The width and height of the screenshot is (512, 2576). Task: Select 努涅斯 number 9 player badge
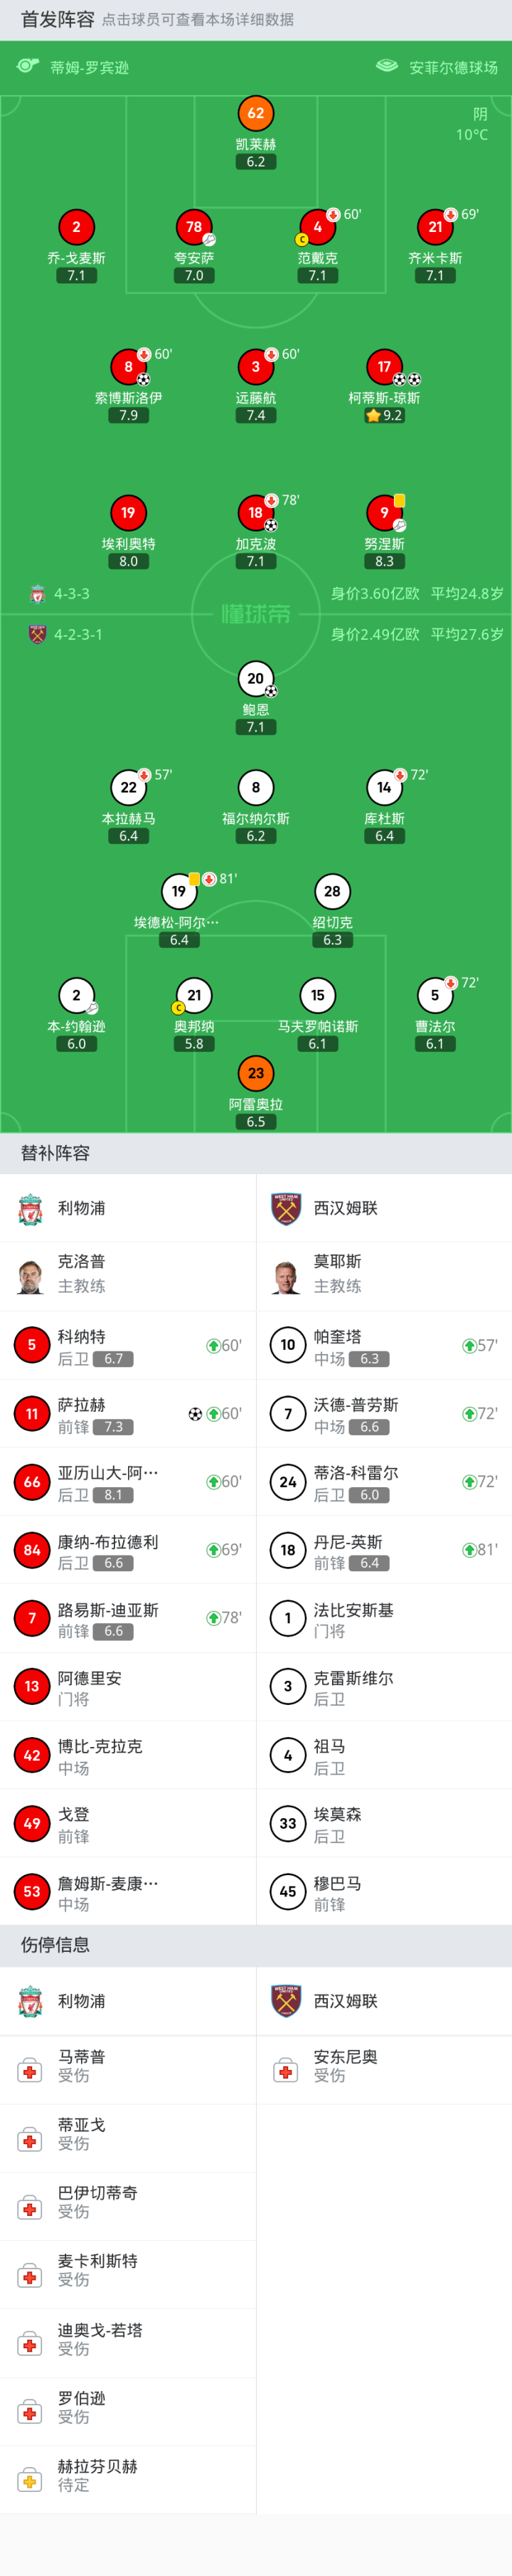pos(384,513)
